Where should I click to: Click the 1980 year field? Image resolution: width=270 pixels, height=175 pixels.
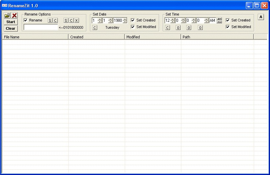coord(118,20)
